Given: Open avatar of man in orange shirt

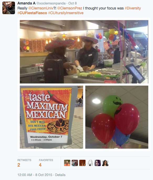Looking at the screenshot, I should pos(67,163).
